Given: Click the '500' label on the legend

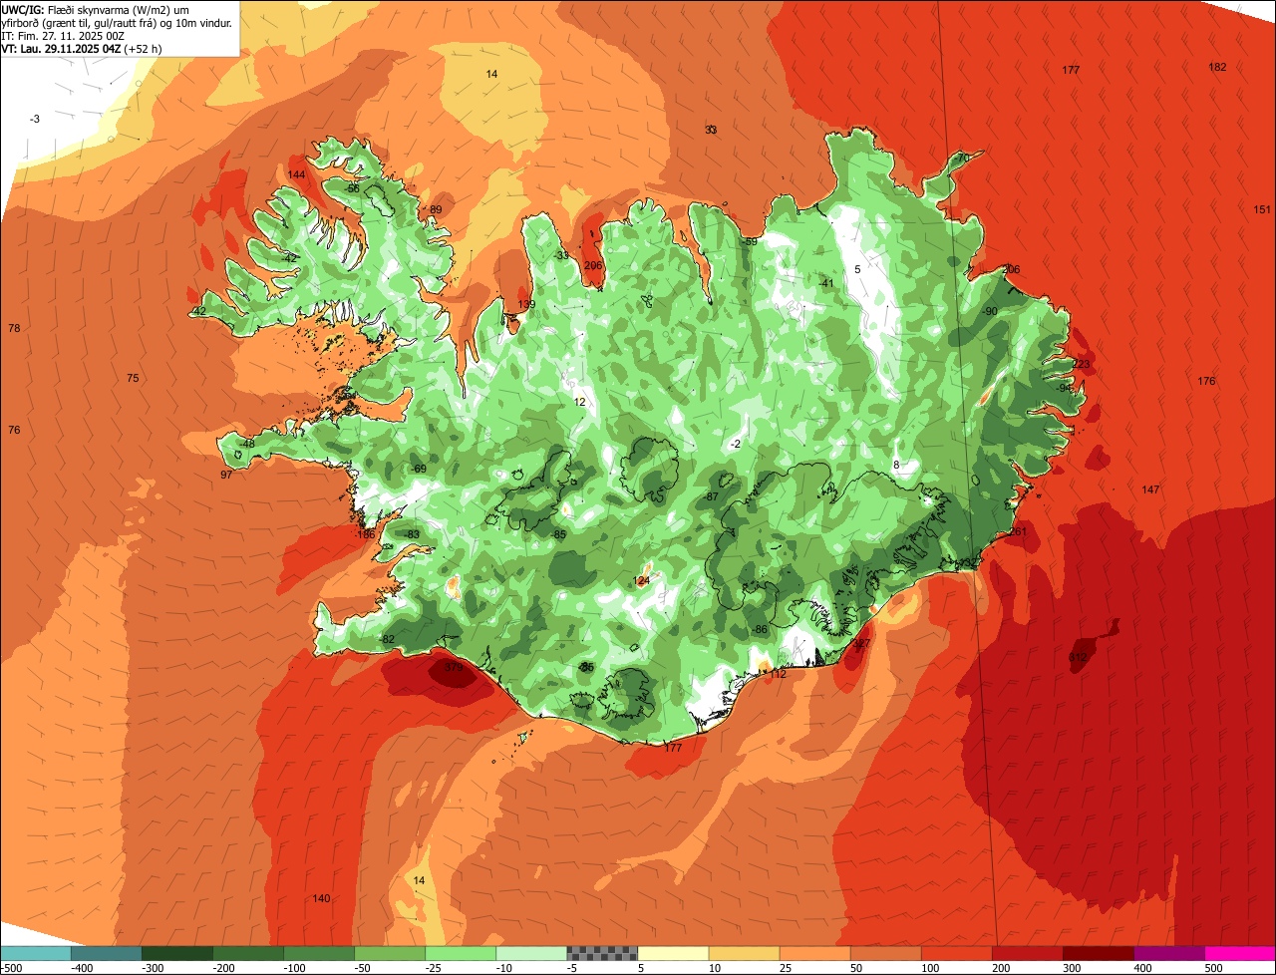Looking at the screenshot, I should [x=1212, y=967].
